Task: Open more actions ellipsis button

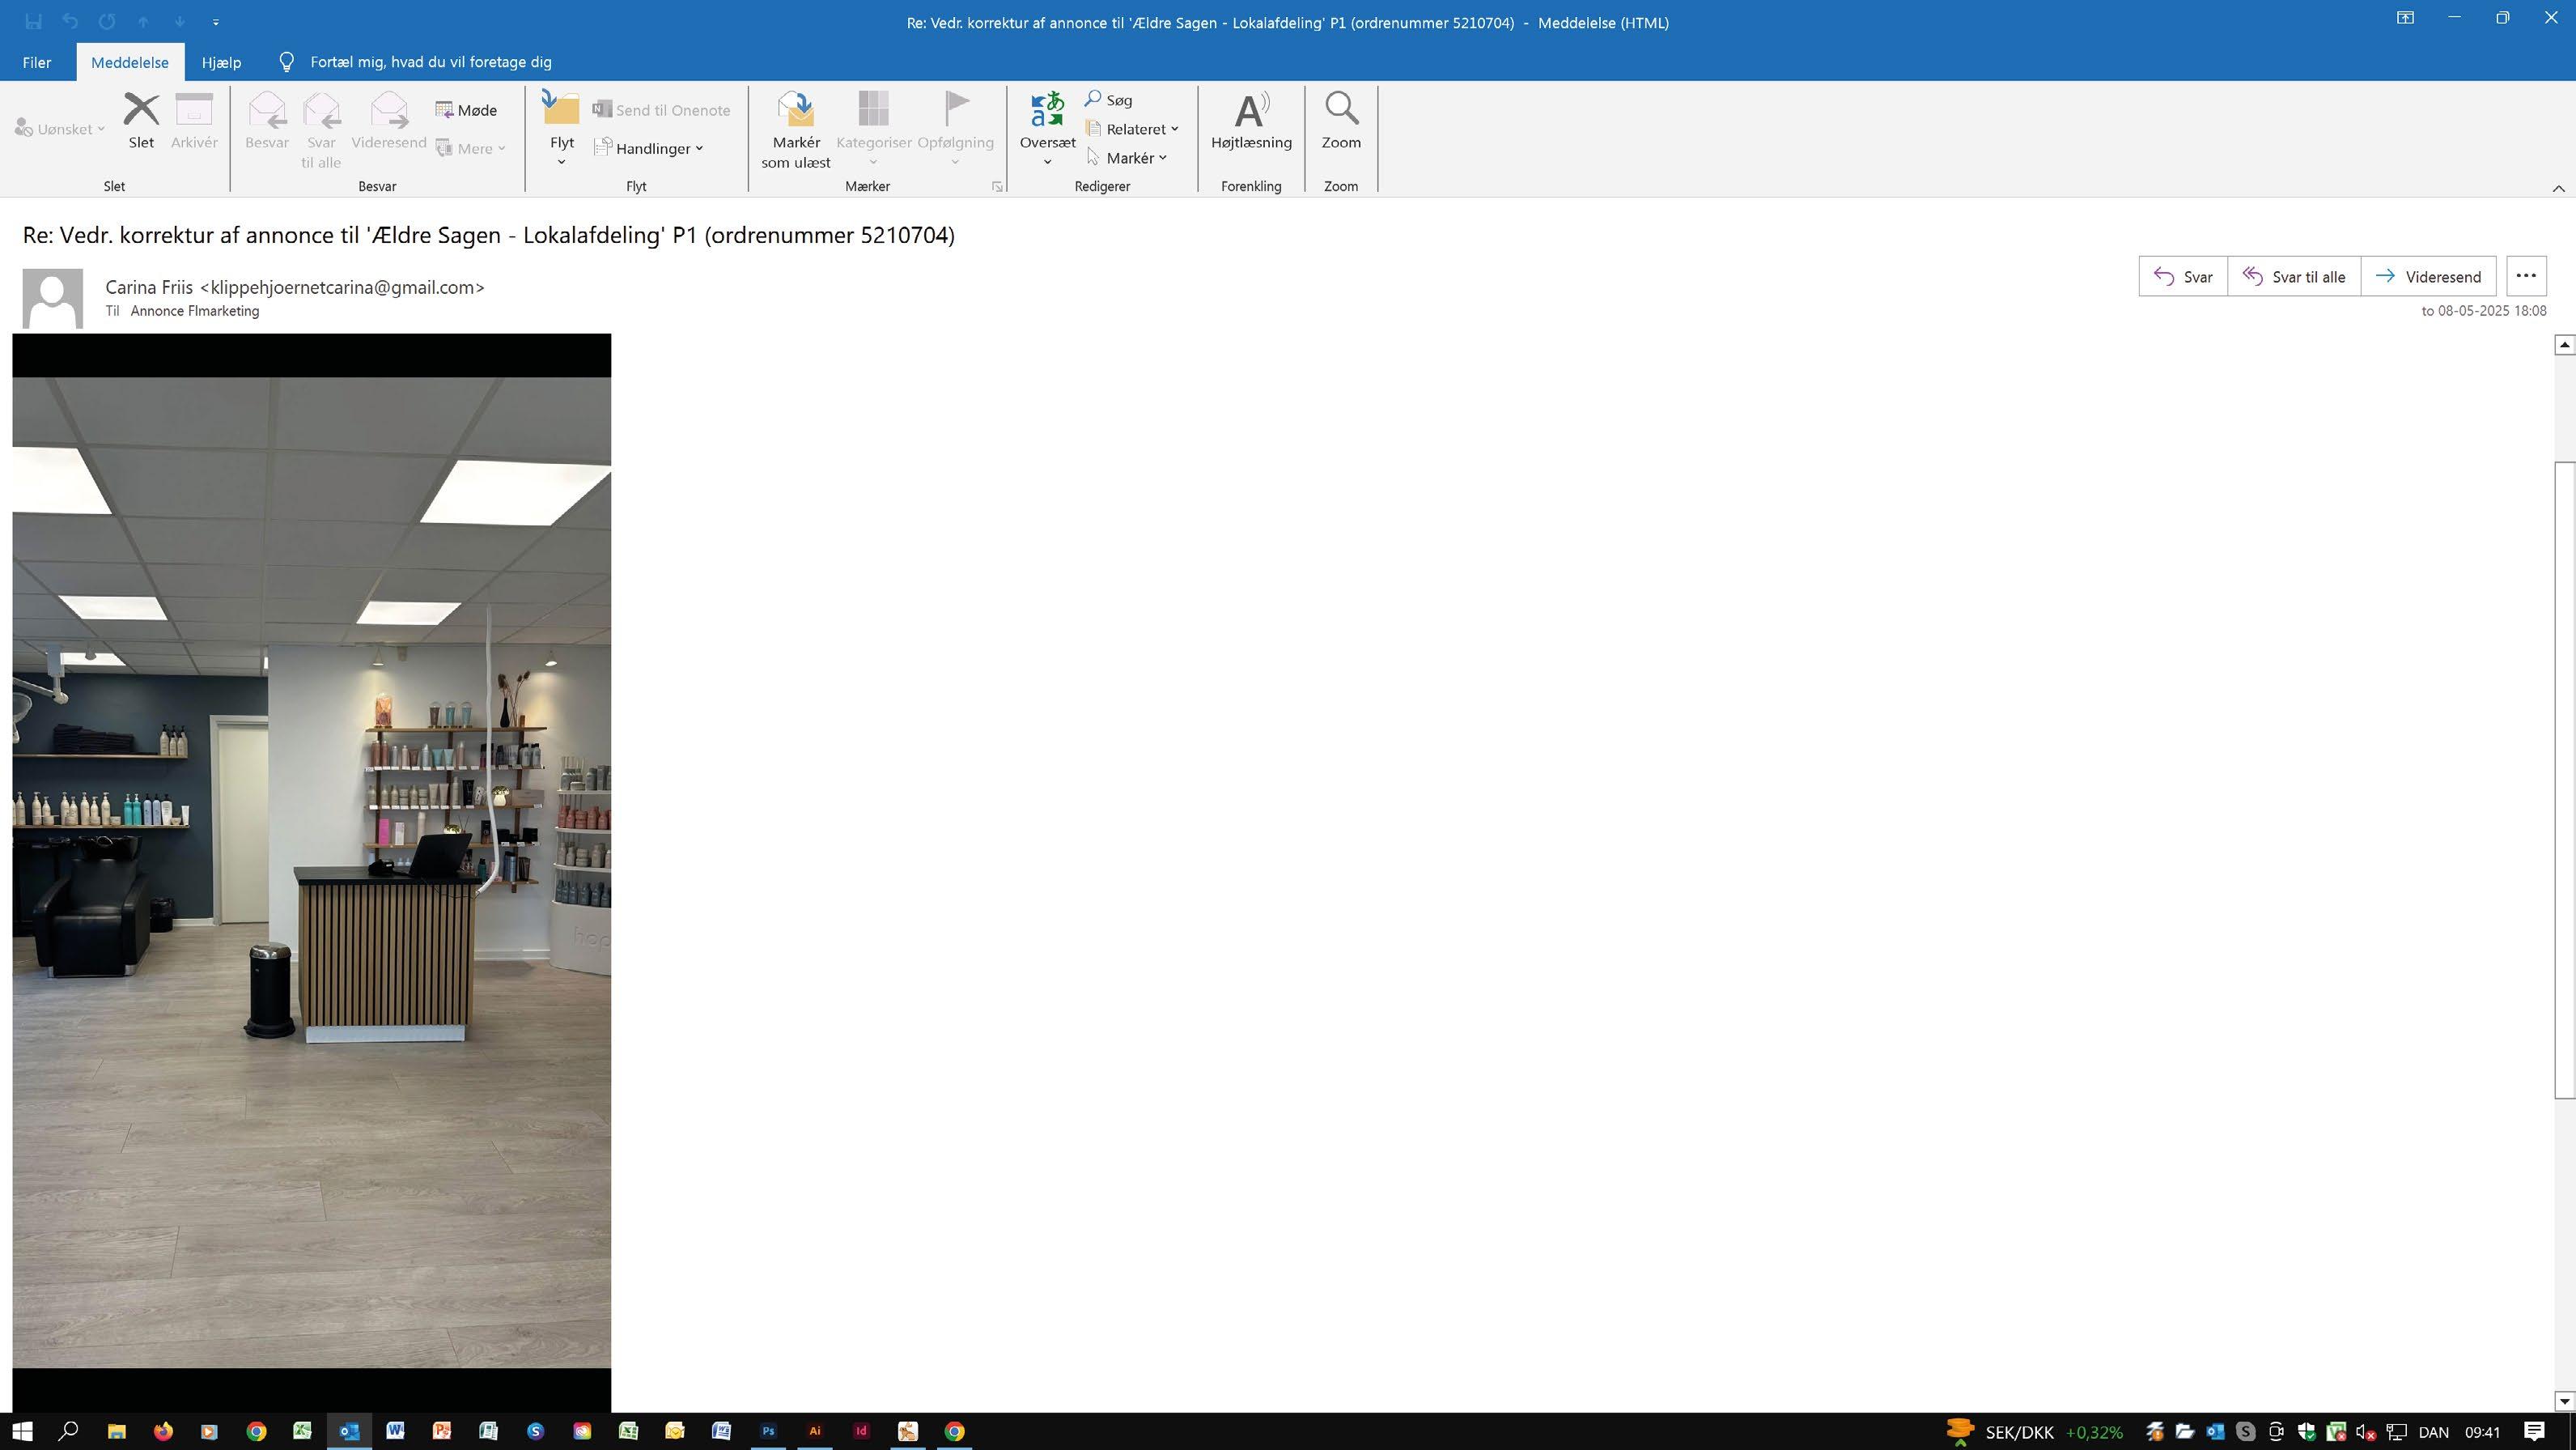Action: [x=2525, y=276]
